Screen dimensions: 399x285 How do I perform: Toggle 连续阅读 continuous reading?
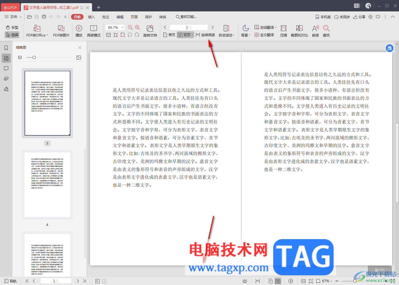click(205, 35)
